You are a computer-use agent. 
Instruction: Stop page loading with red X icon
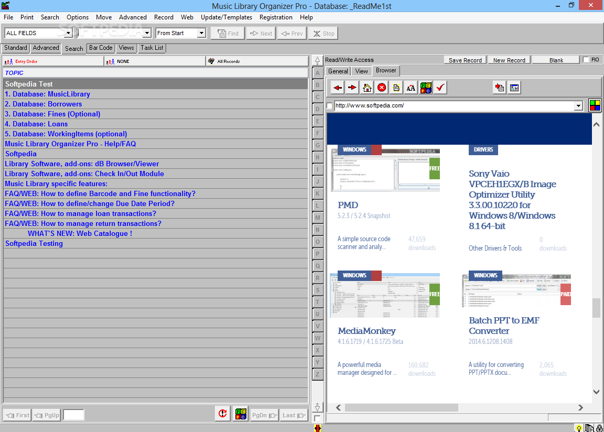click(382, 88)
